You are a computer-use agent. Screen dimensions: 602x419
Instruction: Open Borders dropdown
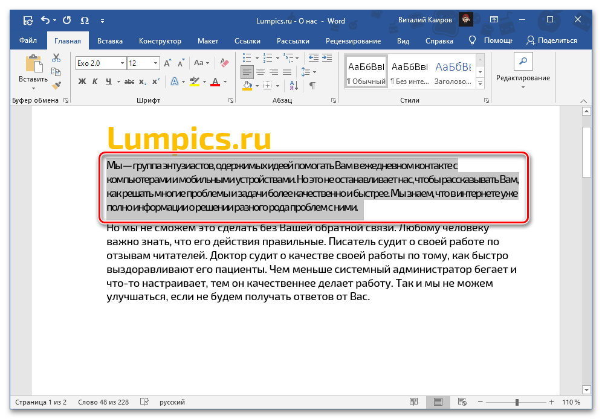tap(277, 86)
